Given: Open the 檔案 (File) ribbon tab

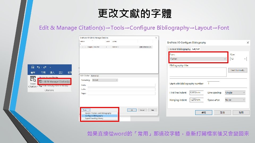Looking at the screenshot, I should 33,73.
